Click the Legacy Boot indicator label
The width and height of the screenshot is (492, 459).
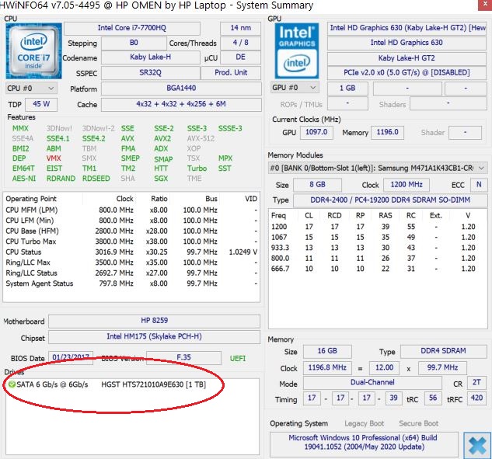(364, 423)
